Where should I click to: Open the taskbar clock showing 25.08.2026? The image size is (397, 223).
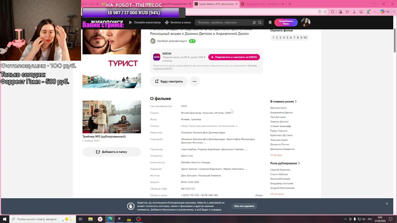click(x=380, y=219)
